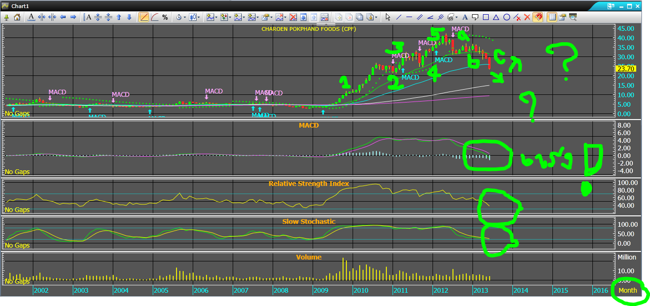This screenshot has height=306, width=650.
Task: Select the parallel lines drawing tool
Action: pos(420,17)
